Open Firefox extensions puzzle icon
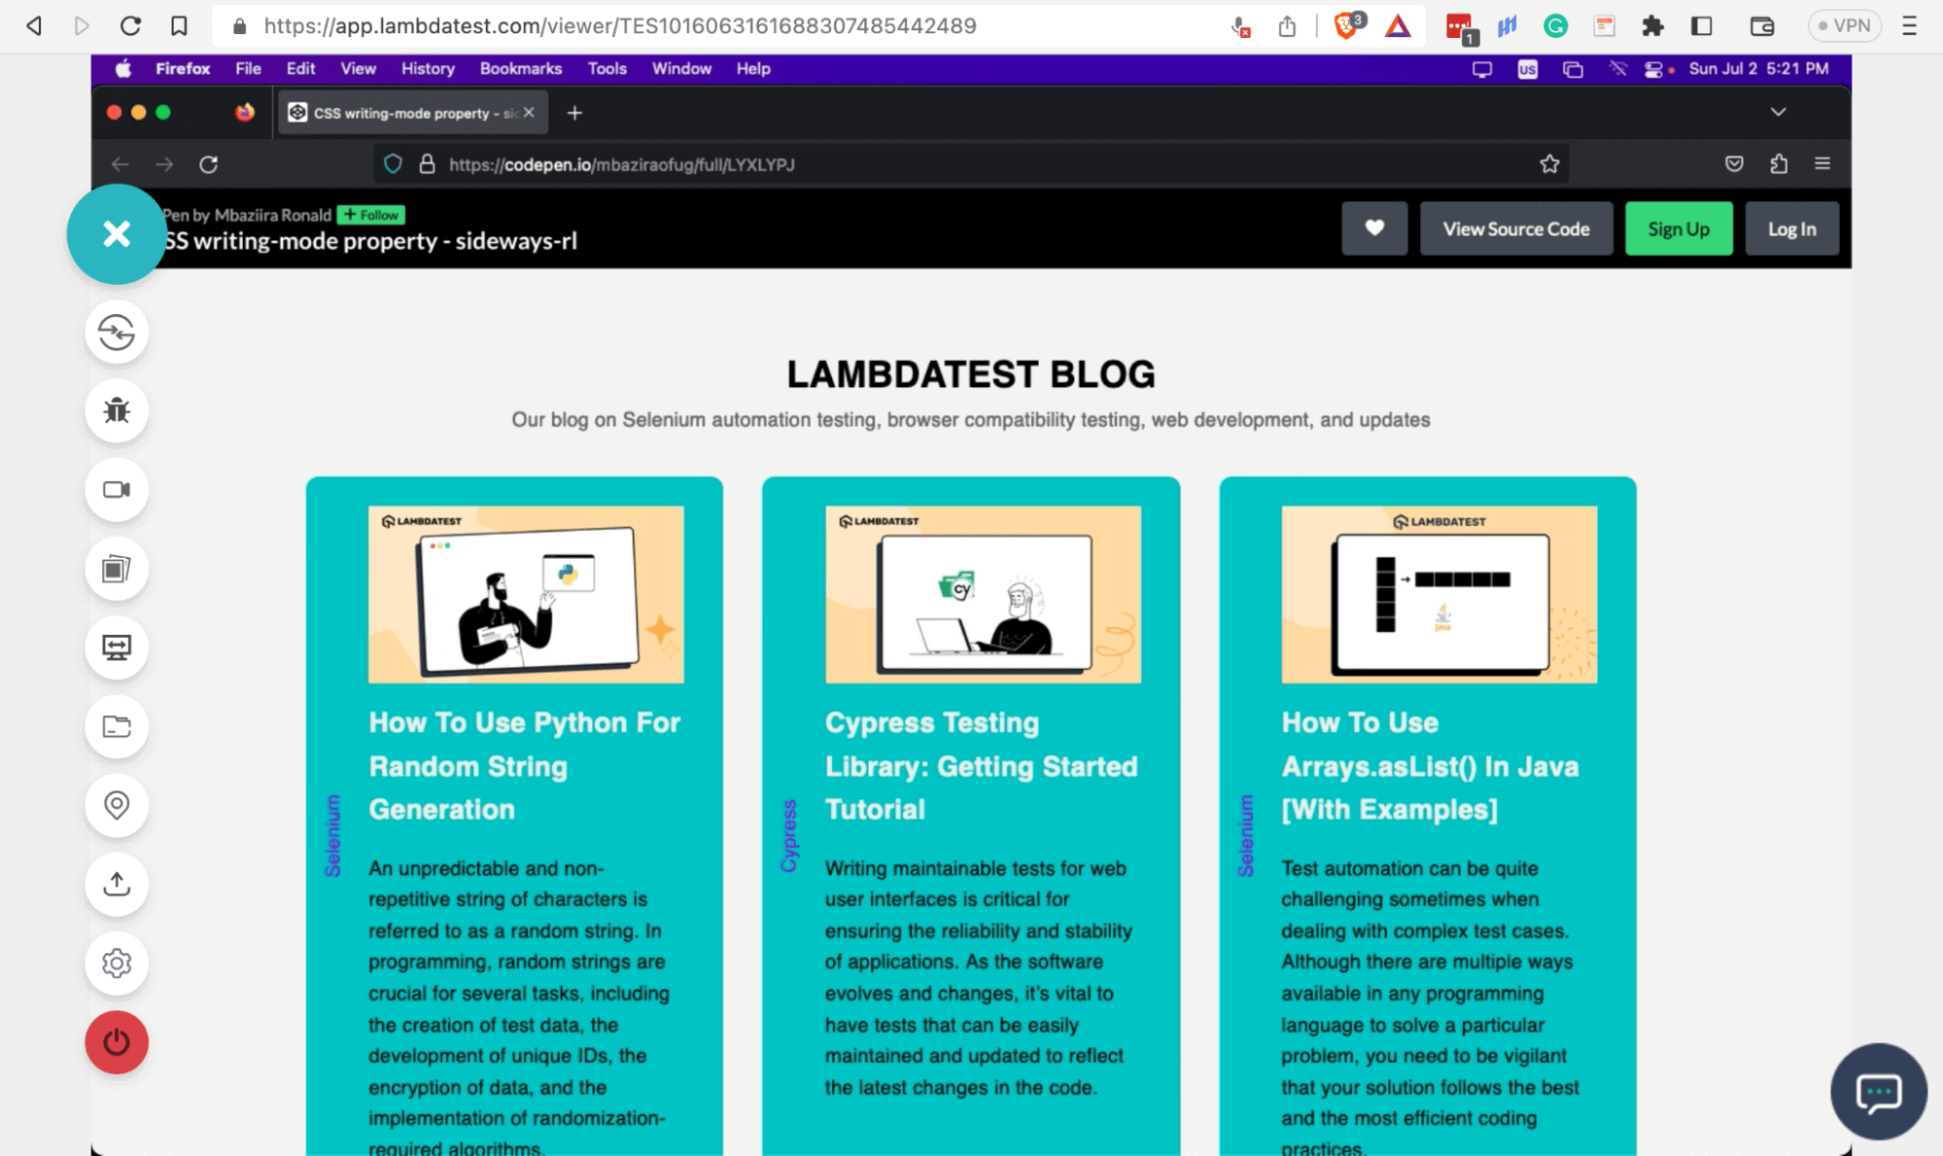1943x1156 pixels. pos(1779,164)
